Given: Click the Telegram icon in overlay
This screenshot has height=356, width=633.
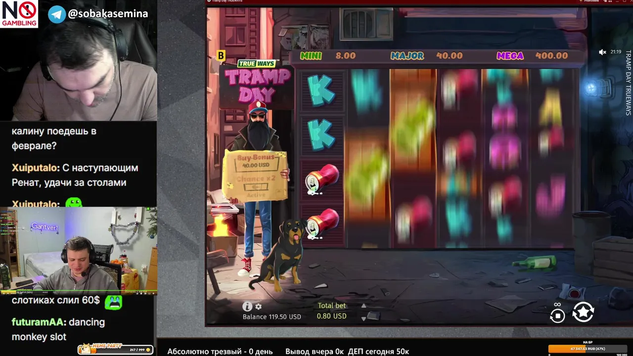Looking at the screenshot, I should tap(57, 14).
